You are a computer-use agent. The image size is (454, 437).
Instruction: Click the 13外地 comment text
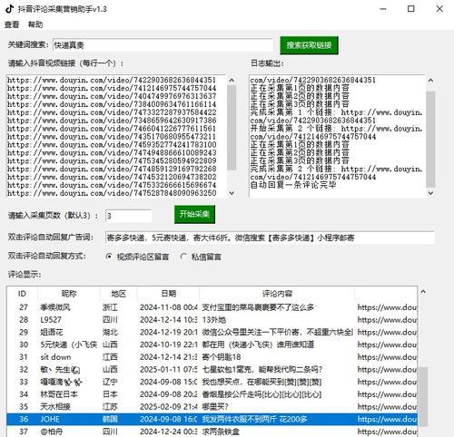coord(214,320)
